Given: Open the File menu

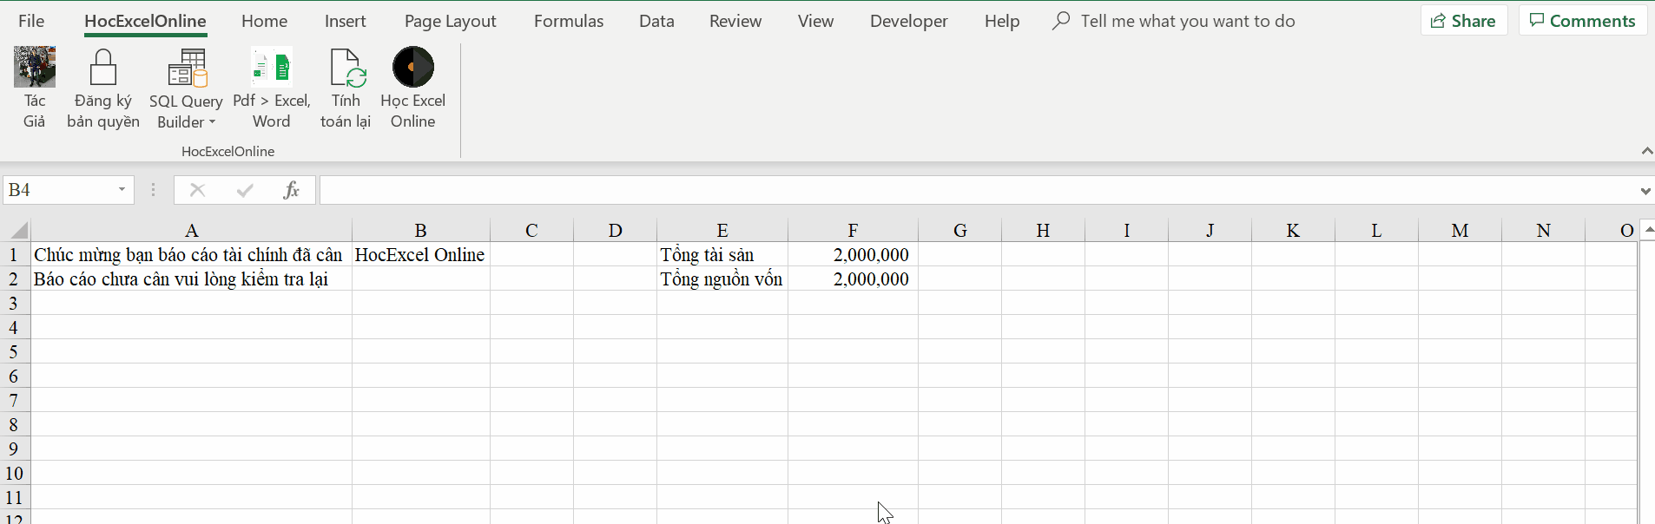Looking at the screenshot, I should 31,21.
